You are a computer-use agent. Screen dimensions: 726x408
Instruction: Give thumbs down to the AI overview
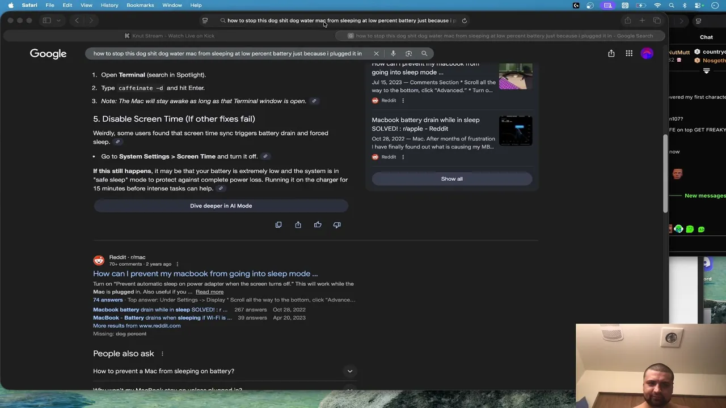(337, 225)
